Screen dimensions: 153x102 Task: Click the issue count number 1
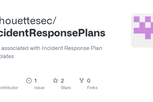click(36, 81)
